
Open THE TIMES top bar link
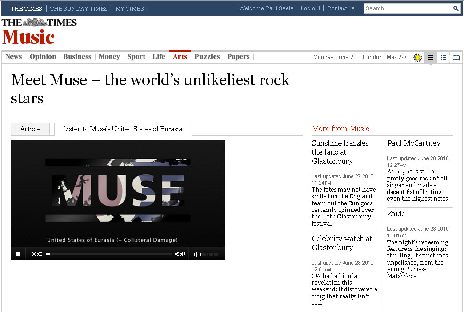pos(26,8)
